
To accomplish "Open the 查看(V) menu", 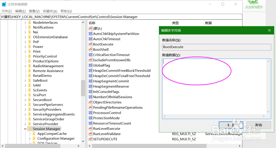I will click(34, 11).
